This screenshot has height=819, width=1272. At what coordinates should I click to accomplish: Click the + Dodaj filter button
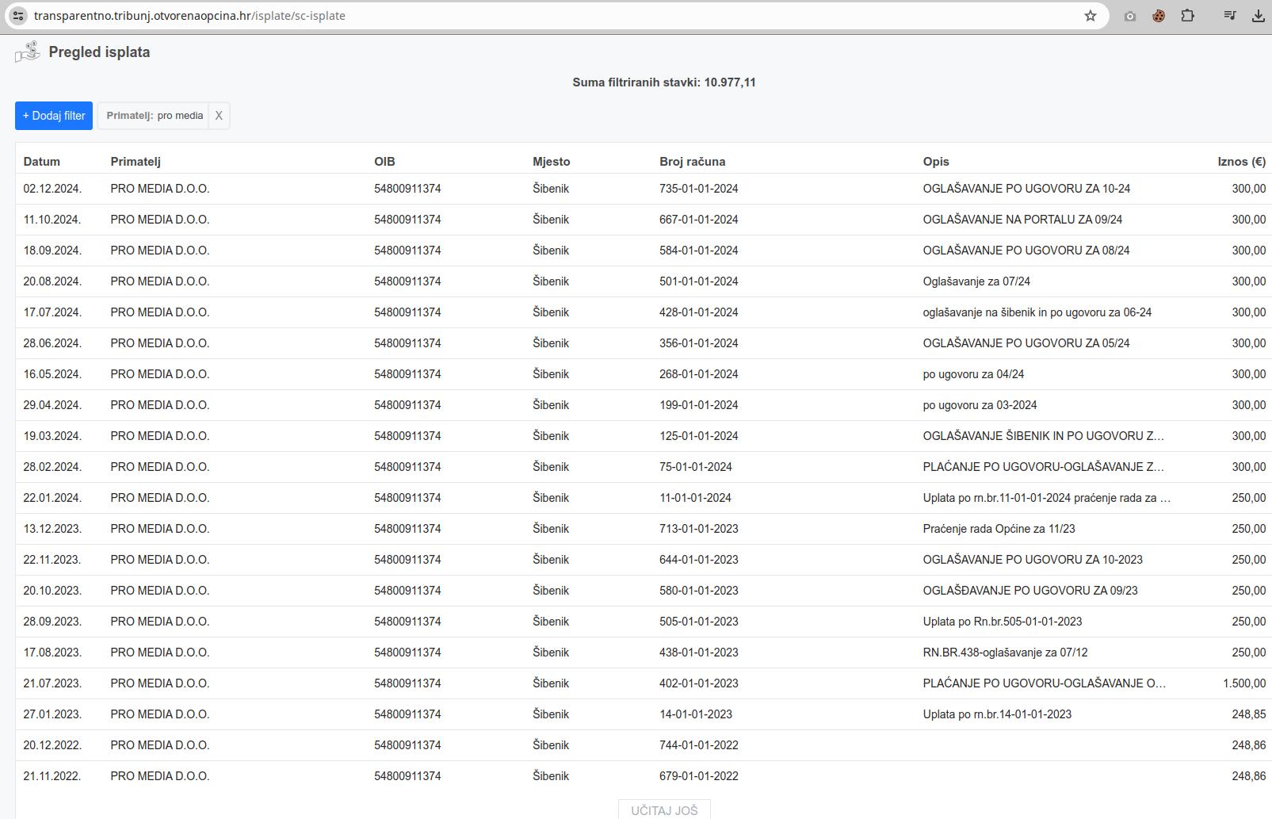tap(54, 116)
